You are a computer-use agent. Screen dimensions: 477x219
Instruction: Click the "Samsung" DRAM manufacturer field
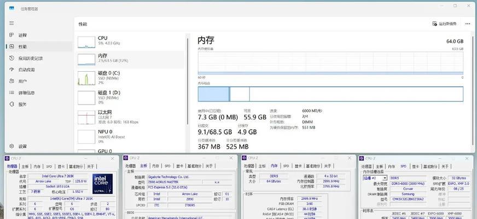click(x=408, y=194)
